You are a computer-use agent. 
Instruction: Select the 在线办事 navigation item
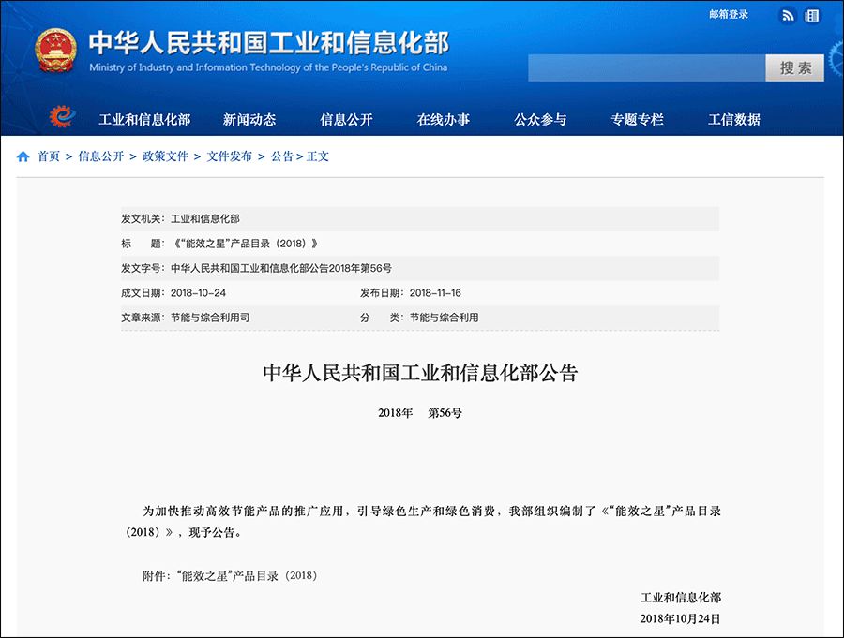443,119
